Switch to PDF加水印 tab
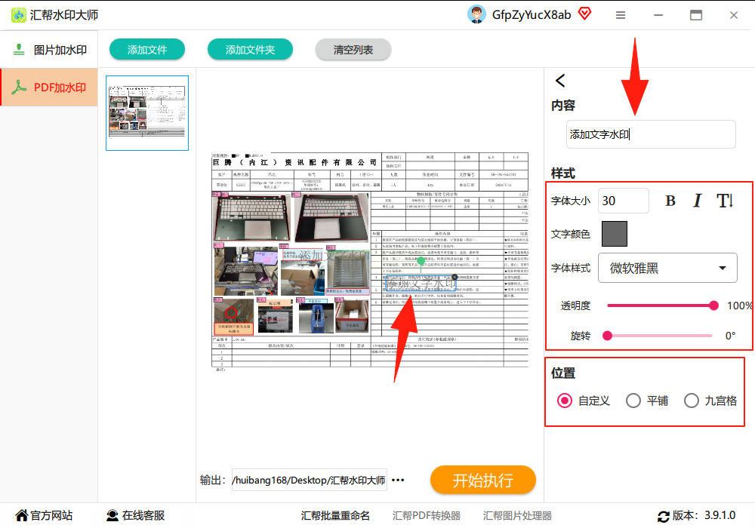The height and width of the screenshot is (528, 755). click(x=50, y=87)
